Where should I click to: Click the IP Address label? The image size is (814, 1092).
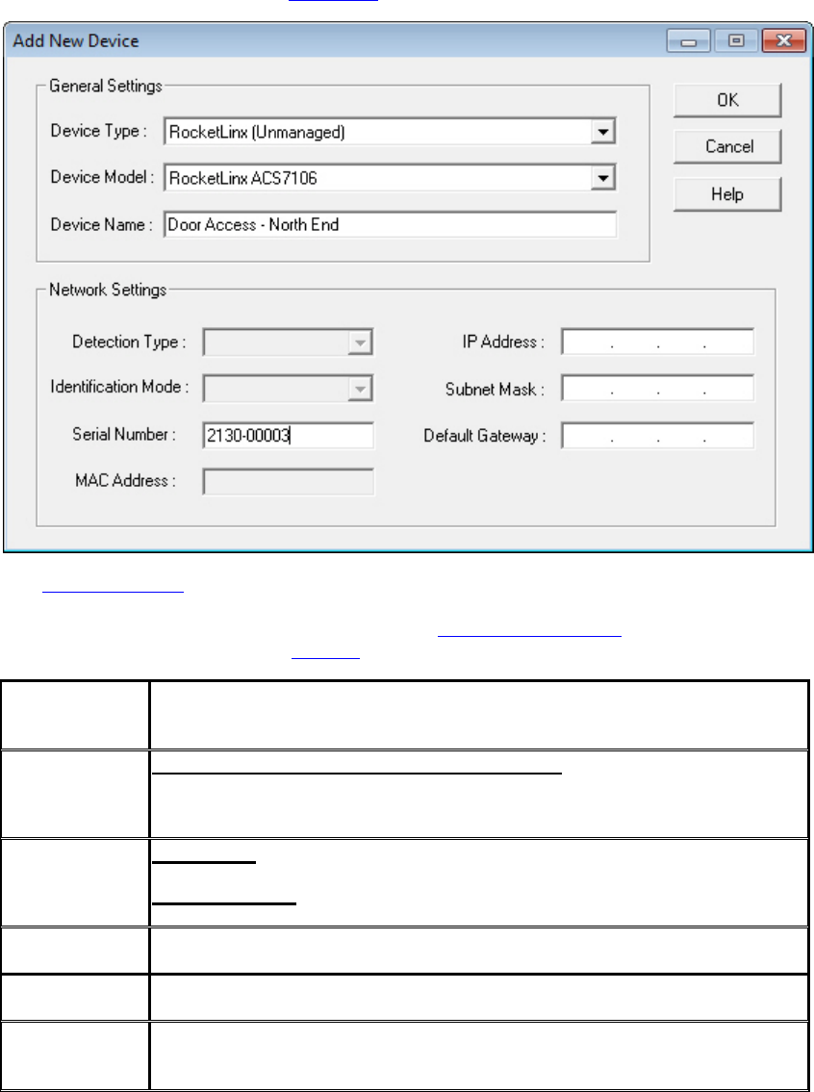point(503,342)
